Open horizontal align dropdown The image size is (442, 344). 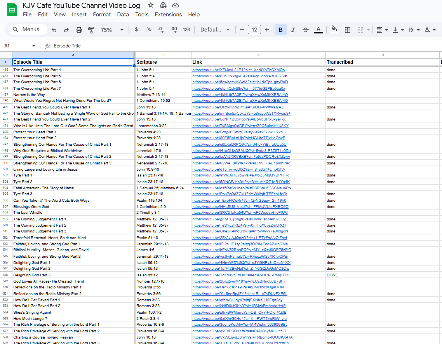pos(382,30)
